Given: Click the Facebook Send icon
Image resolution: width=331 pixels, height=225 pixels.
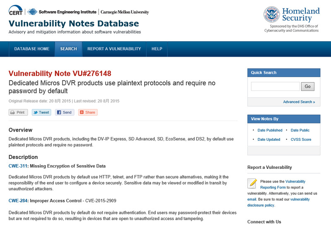Looking at the screenshot, I should 59,112.
